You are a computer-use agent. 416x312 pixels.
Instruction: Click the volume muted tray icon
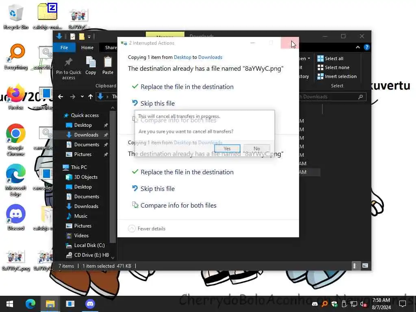tap(363, 304)
